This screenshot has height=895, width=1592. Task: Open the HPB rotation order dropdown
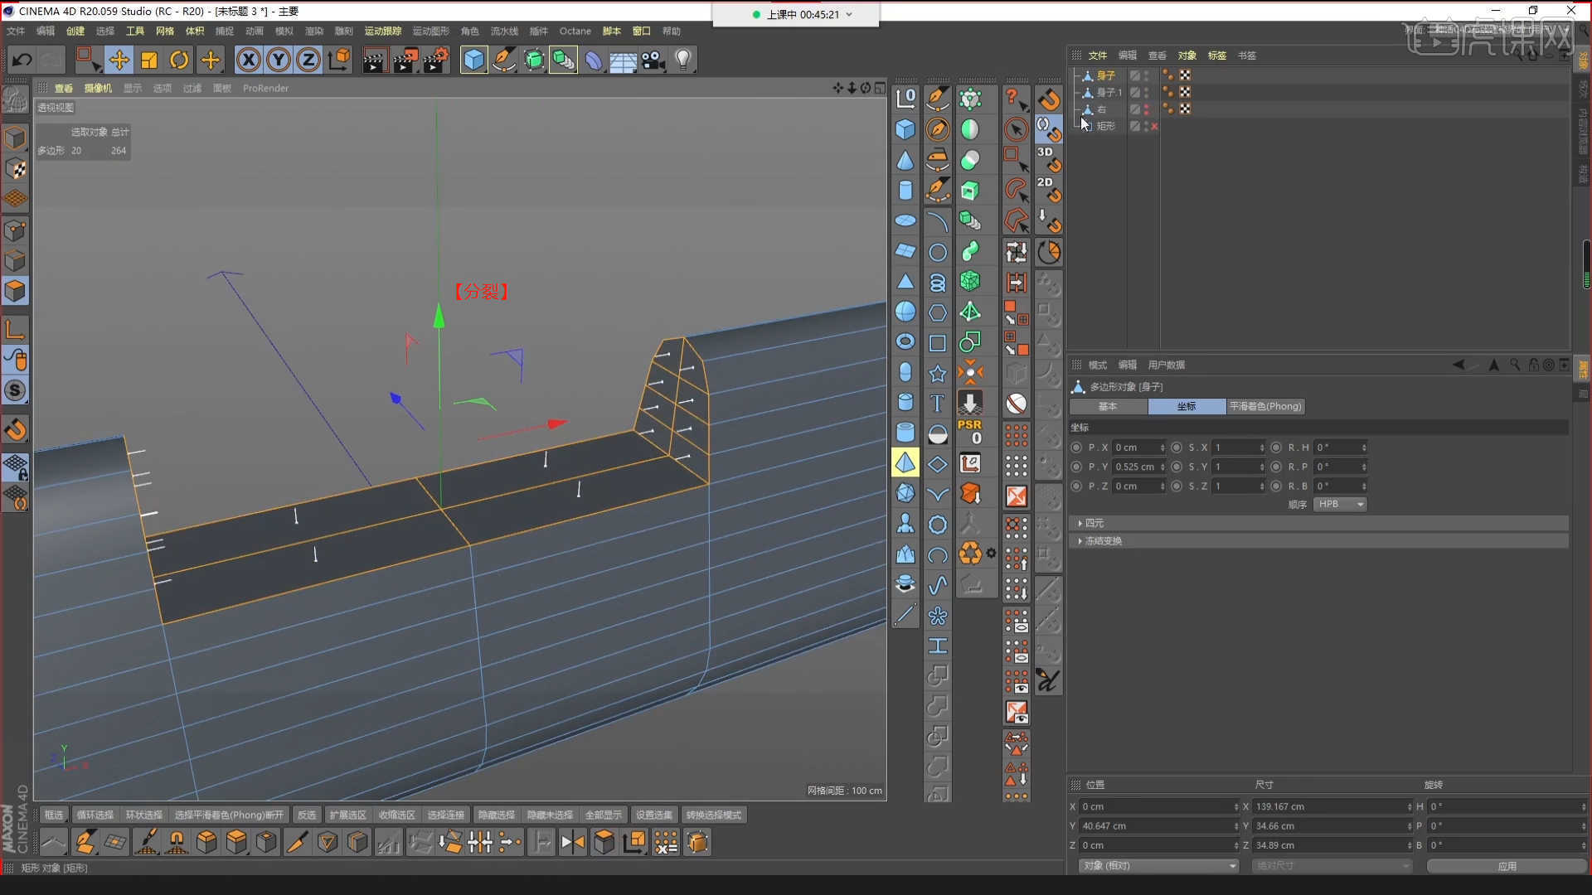[x=1340, y=504]
